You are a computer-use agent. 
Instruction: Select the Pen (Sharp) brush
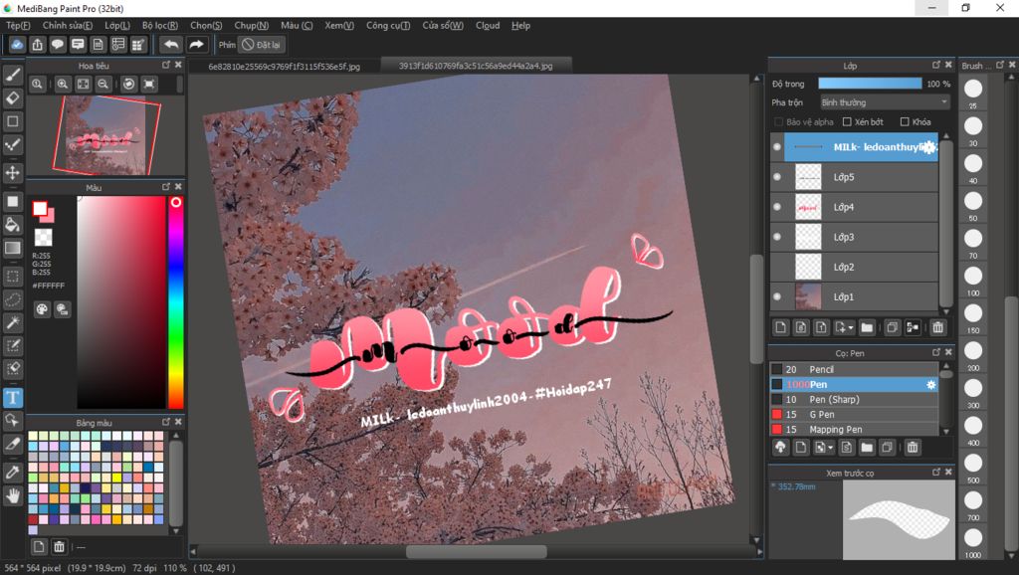(x=854, y=399)
